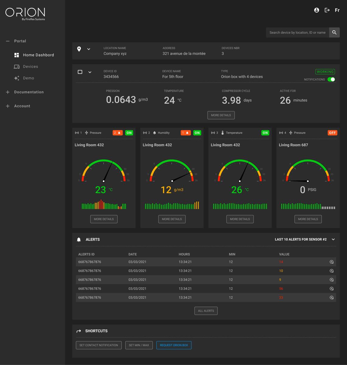This screenshot has width=347, height=365.
Task: Click the location pin icon
Action: 79,49
